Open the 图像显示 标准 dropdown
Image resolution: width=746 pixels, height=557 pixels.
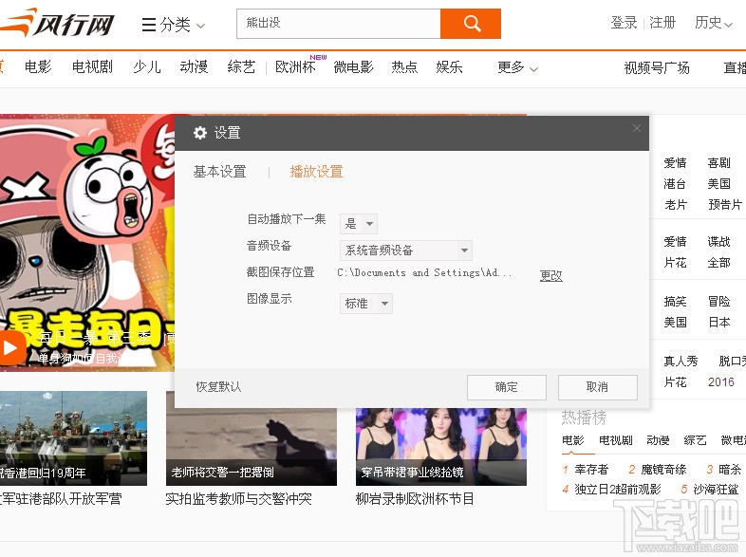click(x=365, y=304)
